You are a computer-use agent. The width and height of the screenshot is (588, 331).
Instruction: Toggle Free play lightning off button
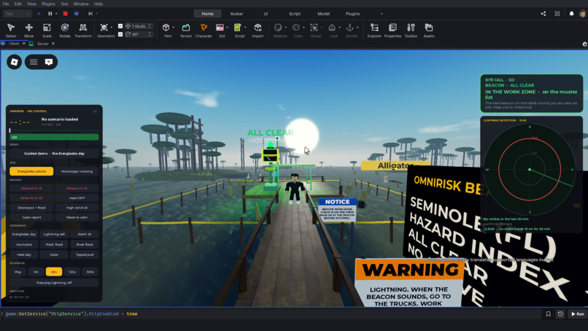54,283
